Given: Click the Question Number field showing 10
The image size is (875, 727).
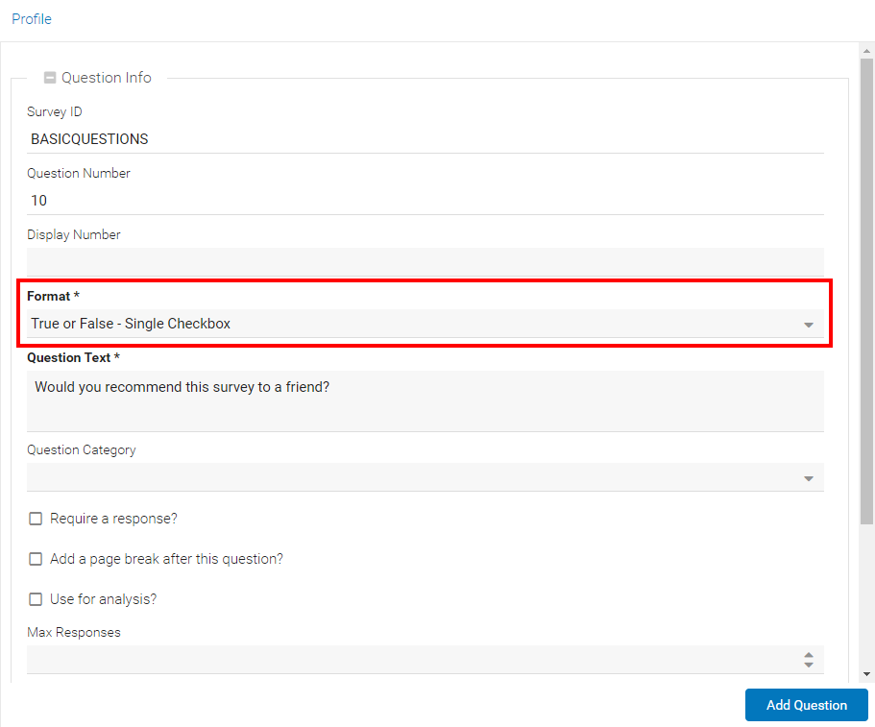Looking at the screenshot, I should (x=425, y=201).
